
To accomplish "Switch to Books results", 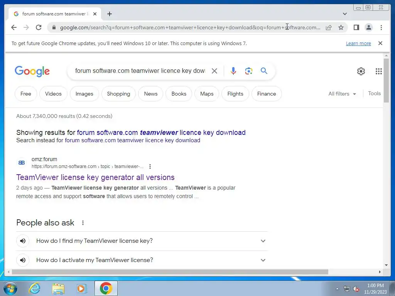I will pos(179,94).
